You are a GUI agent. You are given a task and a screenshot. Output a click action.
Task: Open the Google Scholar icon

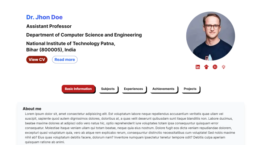[206, 67]
